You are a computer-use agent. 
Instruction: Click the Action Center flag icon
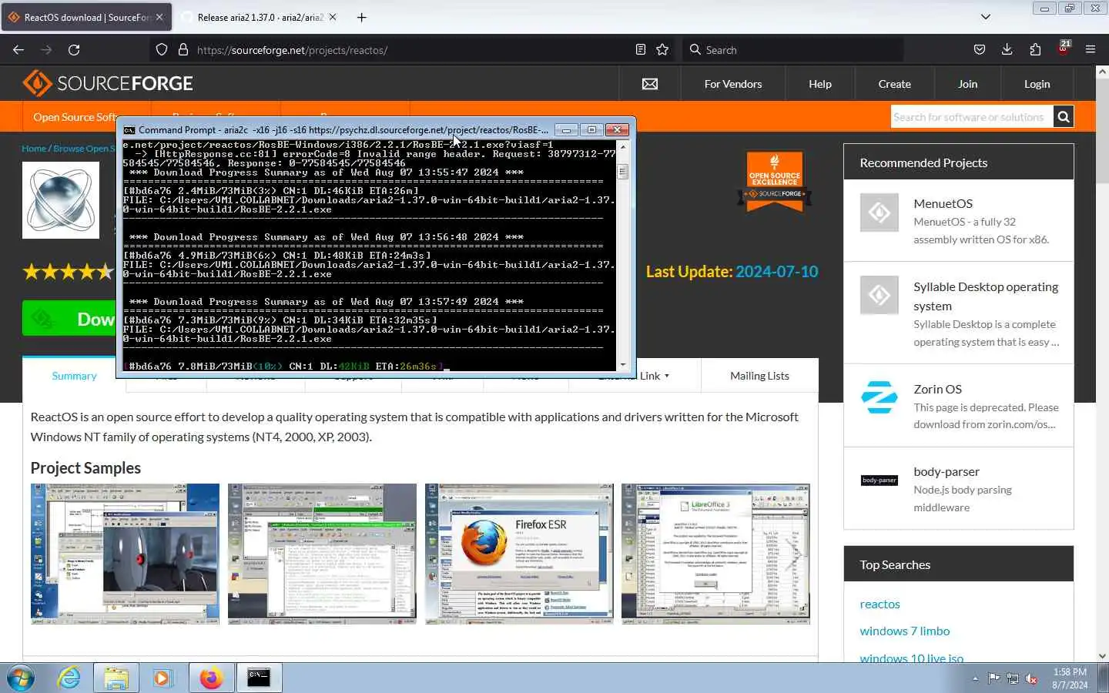click(994, 678)
